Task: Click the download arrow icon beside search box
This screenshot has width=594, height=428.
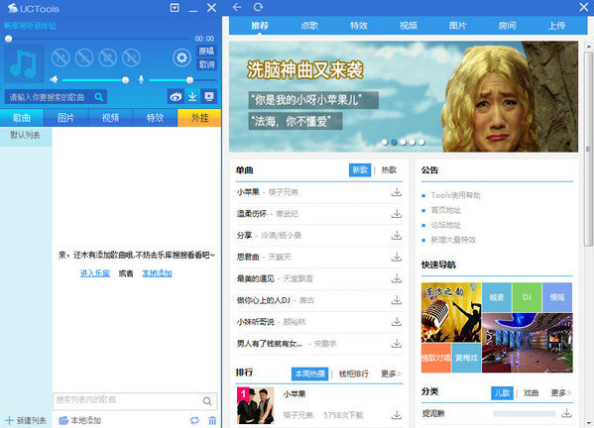Action: pos(192,96)
